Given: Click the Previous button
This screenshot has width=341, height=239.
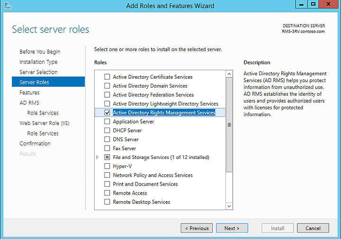Looking at the screenshot, I should coord(197,228).
